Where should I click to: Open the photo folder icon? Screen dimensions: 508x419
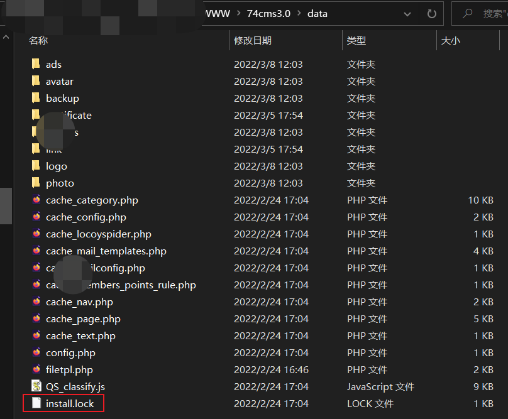(x=36, y=183)
